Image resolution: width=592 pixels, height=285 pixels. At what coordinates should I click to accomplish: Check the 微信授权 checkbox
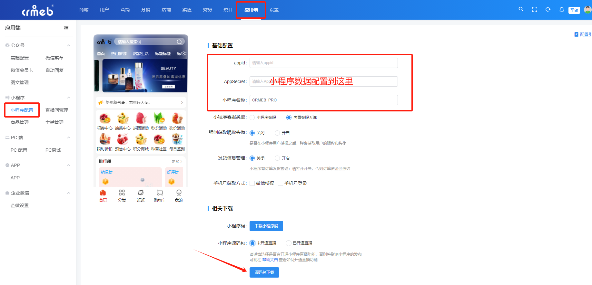pyautogui.click(x=252, y=183)
